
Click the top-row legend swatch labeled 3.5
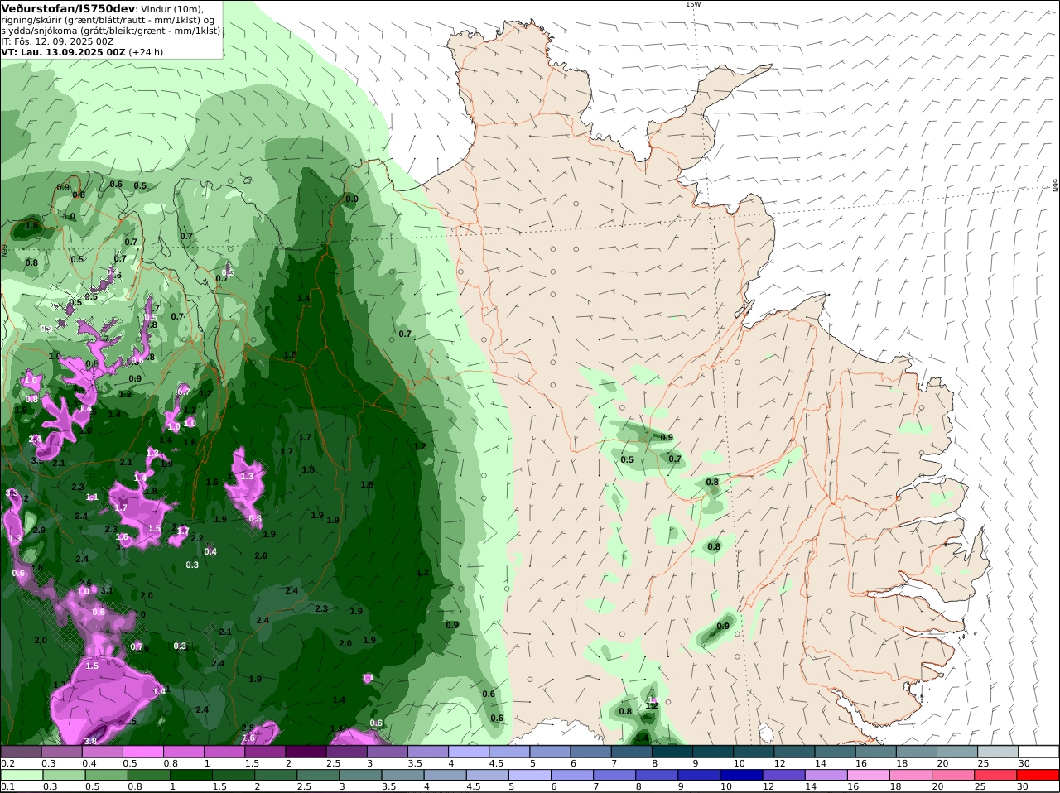427,752
